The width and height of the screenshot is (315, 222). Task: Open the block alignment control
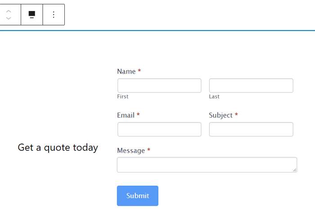tap(32, 15)
